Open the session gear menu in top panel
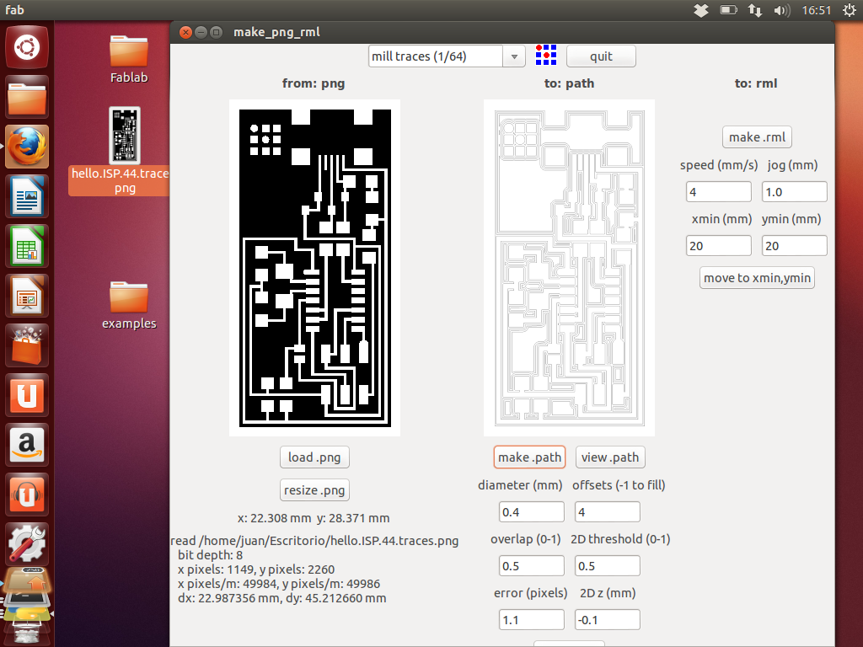Screen dimensions: 863x647 tap(850, 10)
